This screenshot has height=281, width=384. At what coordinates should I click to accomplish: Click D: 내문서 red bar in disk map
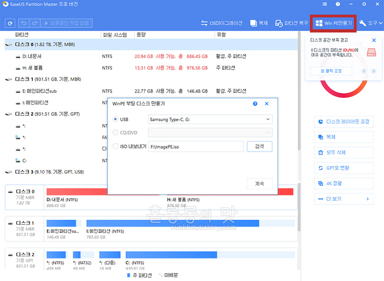coord(77,191)
